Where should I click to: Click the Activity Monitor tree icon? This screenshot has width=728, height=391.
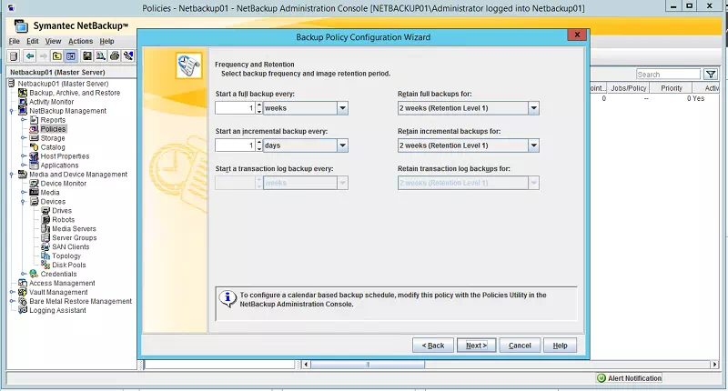pyautogui.click(x=22, y=102)
